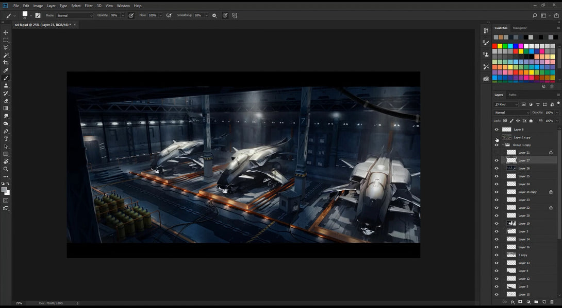Select the Clone Stamp tool
The image size is (562, 308).
click(x=6, y=86)
